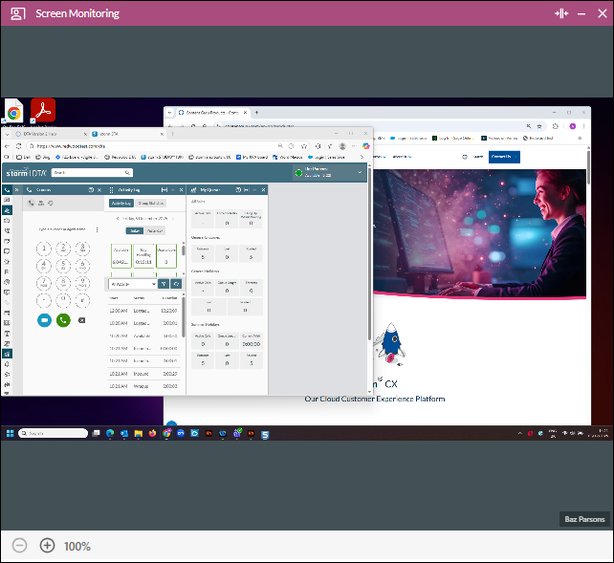Expand the agent status dropdown in header

pos(360,173)
